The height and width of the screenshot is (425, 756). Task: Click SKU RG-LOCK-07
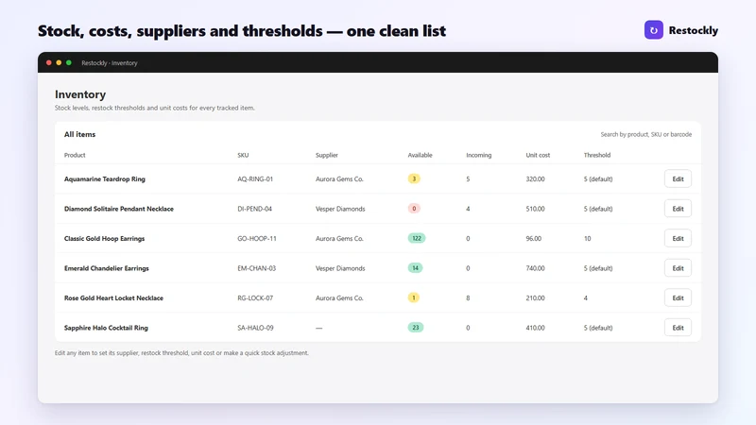255,297
